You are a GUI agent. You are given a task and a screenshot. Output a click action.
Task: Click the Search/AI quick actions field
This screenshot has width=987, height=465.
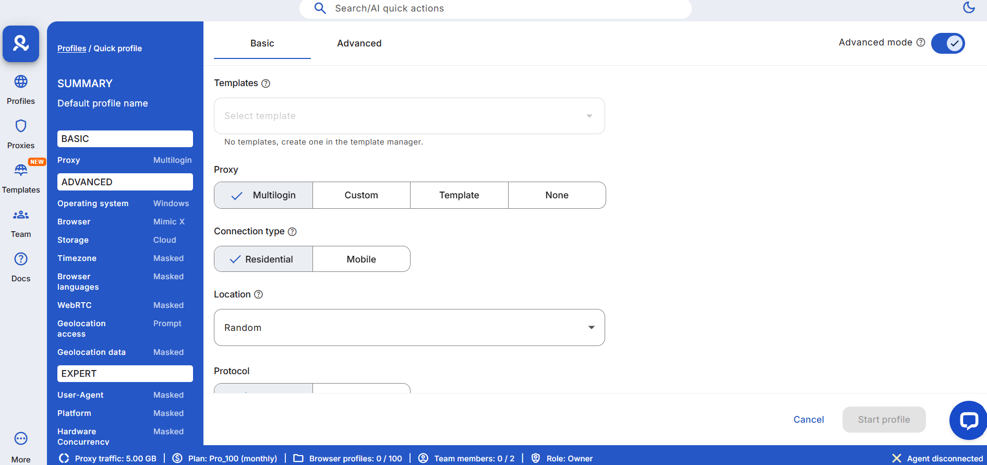495,8
